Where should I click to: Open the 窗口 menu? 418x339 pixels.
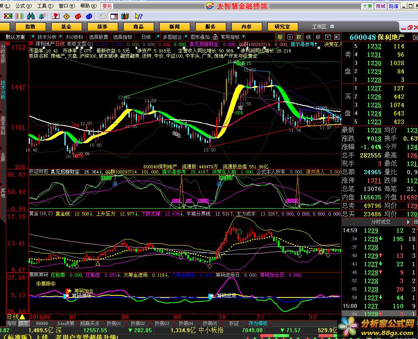(66, 6)
